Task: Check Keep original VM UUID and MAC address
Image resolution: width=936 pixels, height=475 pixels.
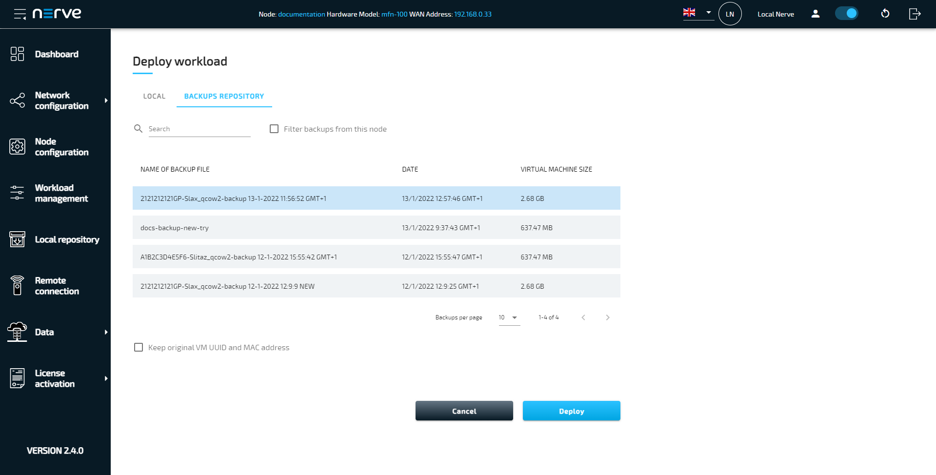Action: click(x=138, y=347)
